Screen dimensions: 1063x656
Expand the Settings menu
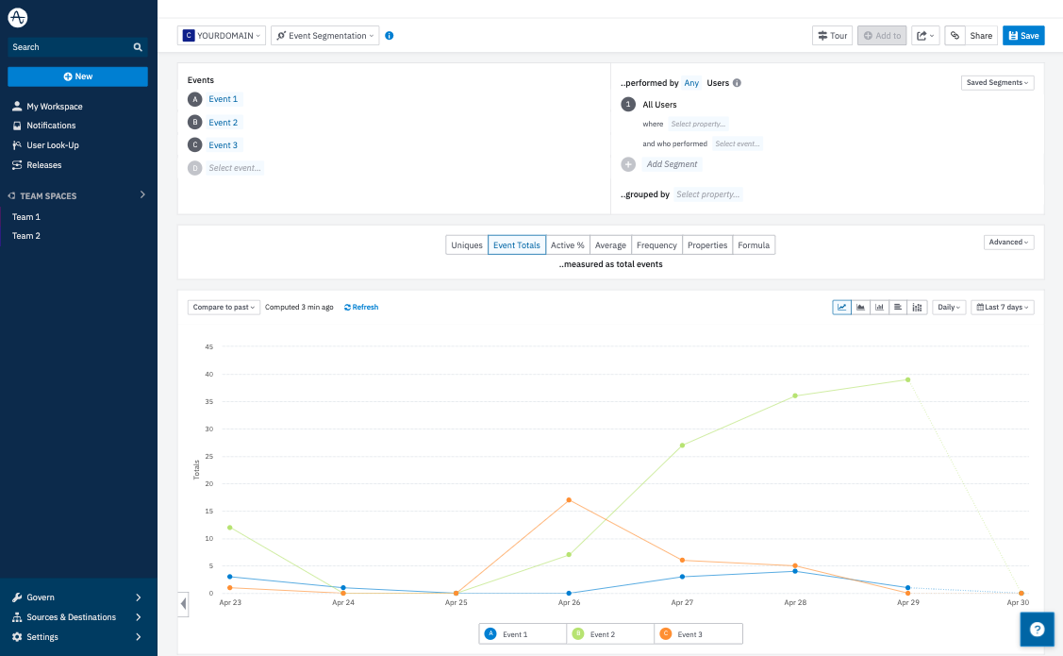tap(139, 637)
